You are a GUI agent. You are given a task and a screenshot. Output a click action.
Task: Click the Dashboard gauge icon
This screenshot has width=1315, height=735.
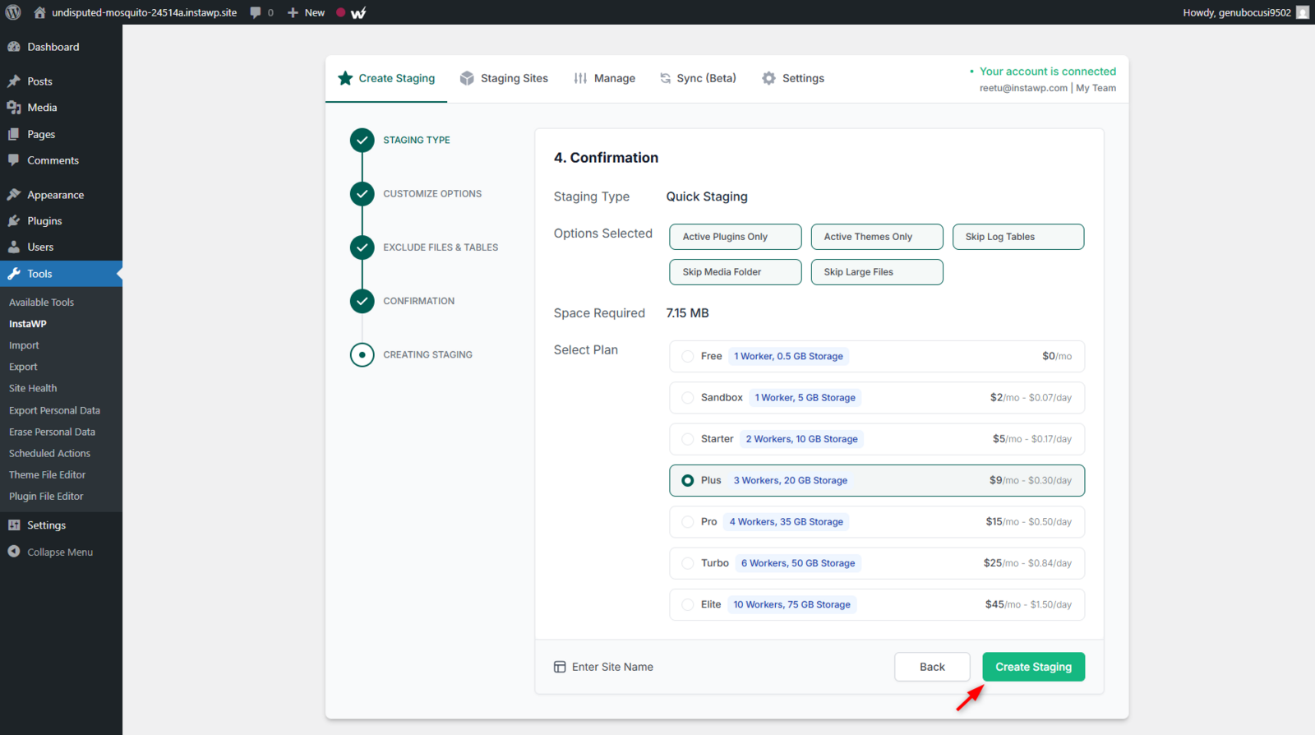pyautogui.click(x=14, y=47)
